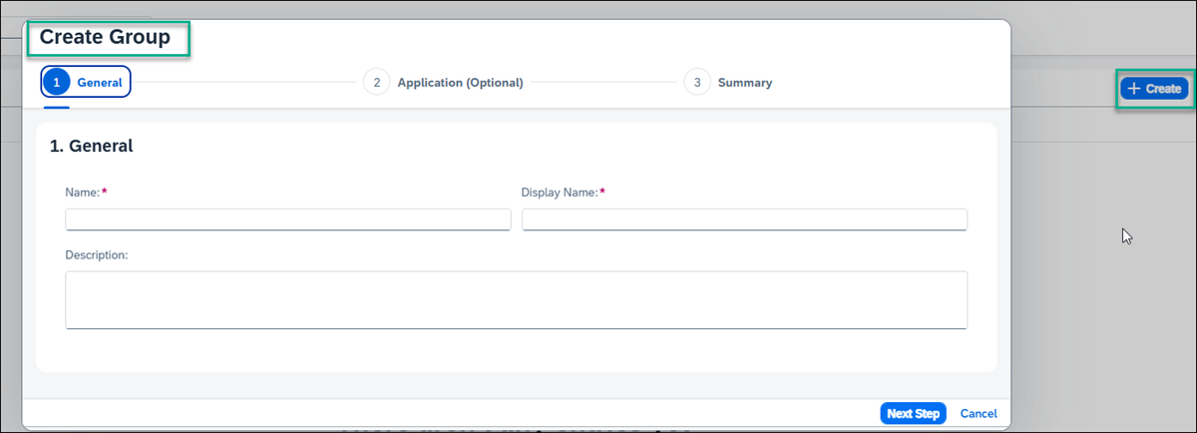Viewport: 1197px width, 433px height.
Task: Go to Application (Optional) step
Action: tap(444, 83)
